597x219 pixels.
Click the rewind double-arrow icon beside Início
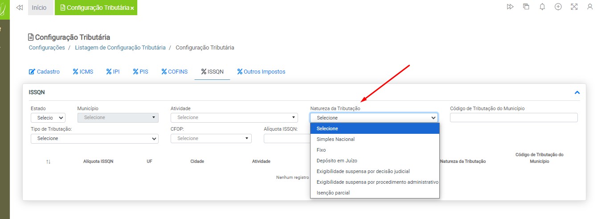[x=19, y=8]
